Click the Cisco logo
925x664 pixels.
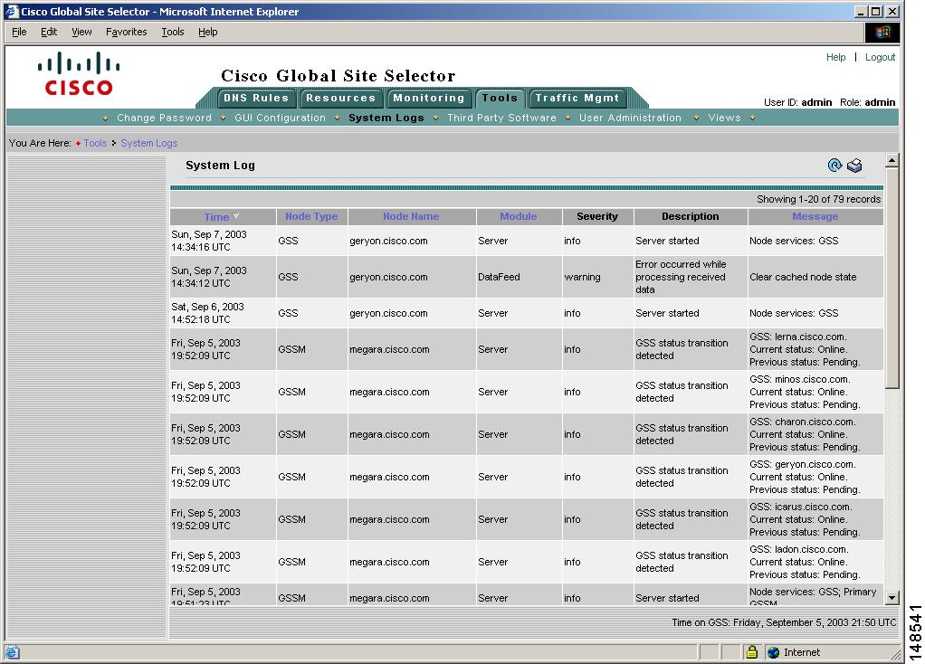(78, 74)
